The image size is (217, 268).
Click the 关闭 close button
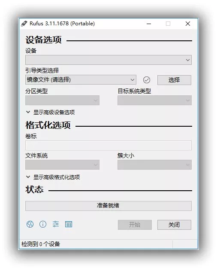point(174,225)
